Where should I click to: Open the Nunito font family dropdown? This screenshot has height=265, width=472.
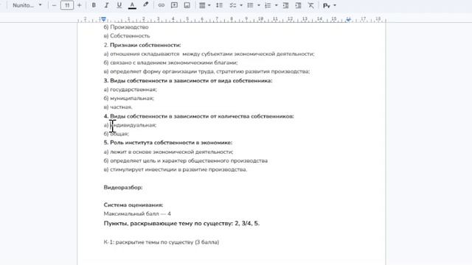[27, 5]
